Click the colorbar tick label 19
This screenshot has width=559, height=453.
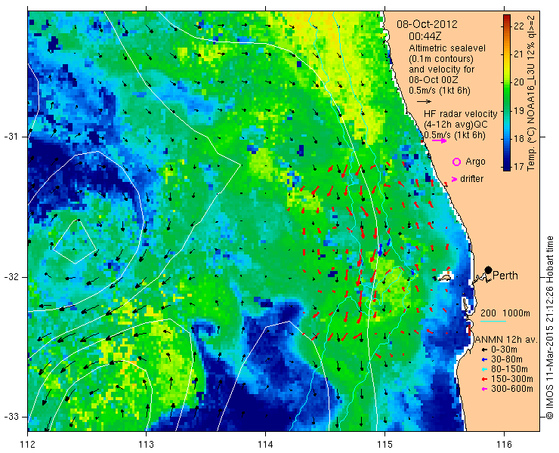(x=519, y=110)
